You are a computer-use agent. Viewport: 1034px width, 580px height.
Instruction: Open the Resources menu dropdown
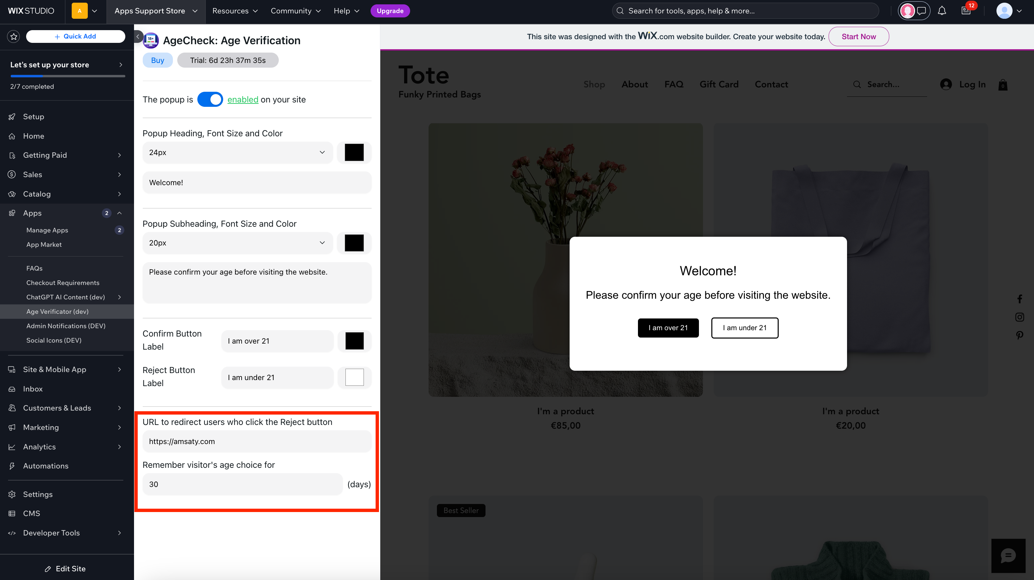click(235, 11)
